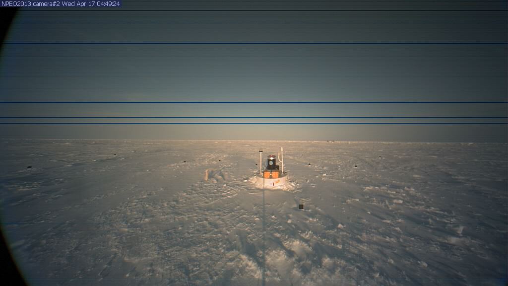The image size is (508, 286).
Task: Click the black marker in front of buoy
Action: [x=301, y=207]
